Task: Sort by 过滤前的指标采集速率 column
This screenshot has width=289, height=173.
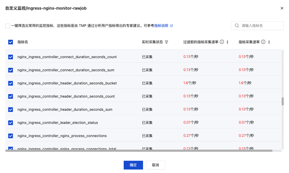Action: [x=227, y=42]
